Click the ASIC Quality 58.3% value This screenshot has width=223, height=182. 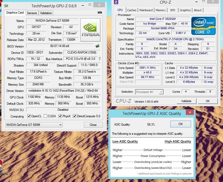pyautogui.click(x=151, y=125)
